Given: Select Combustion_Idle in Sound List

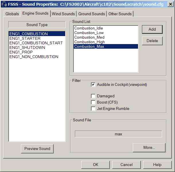Looking at the screenshot, I should 106,28.
